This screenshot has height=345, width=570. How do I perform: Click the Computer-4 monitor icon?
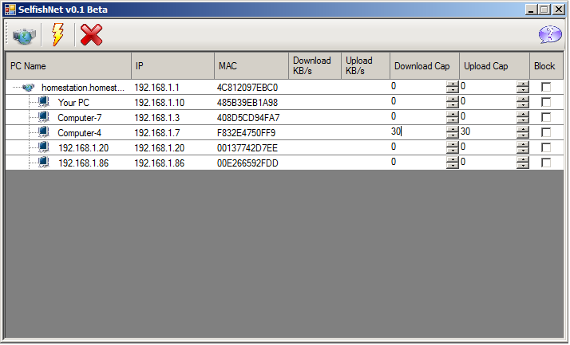coord(43,132)
